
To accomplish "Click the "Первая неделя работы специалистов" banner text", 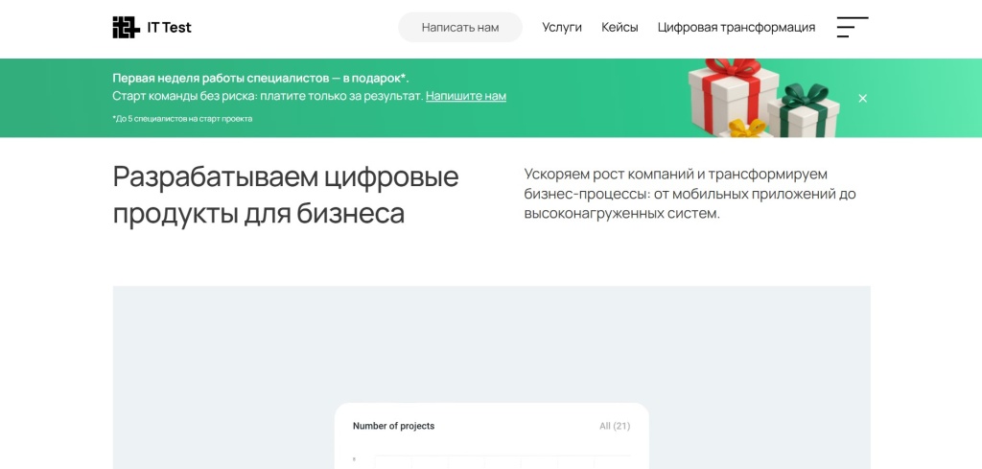I will 261,79.
